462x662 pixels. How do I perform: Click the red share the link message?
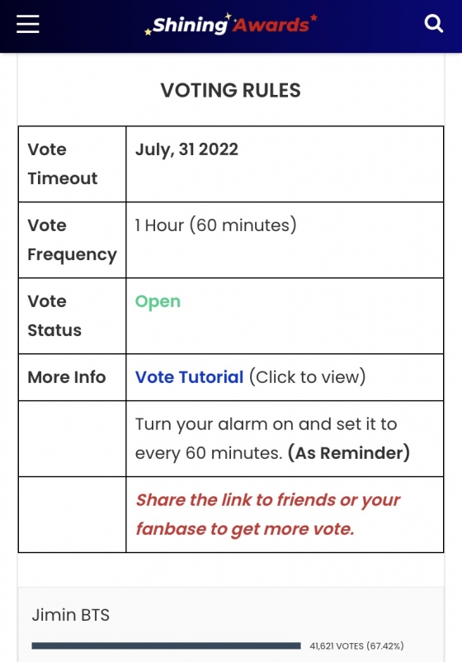(267, 514)
